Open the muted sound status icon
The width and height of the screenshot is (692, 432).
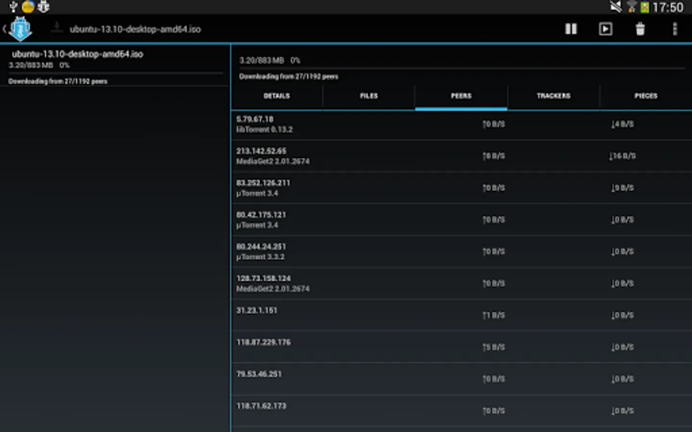[x=616, y=7]
